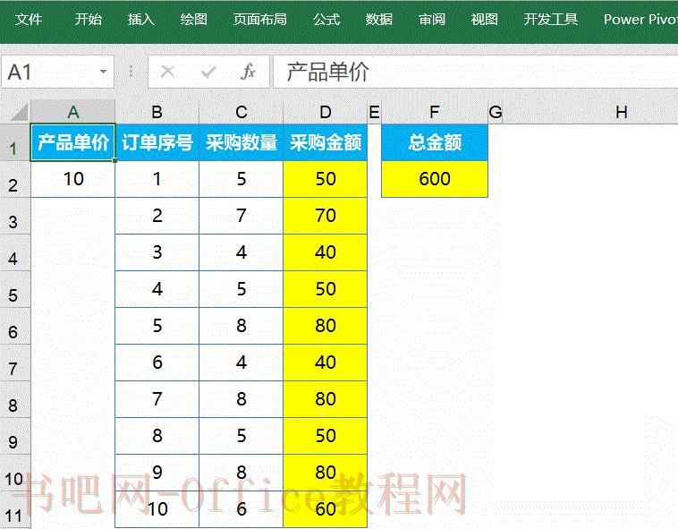678x529 pixels.
Task: Click the formula bar resize handle dots
Action: pos(131,72)
